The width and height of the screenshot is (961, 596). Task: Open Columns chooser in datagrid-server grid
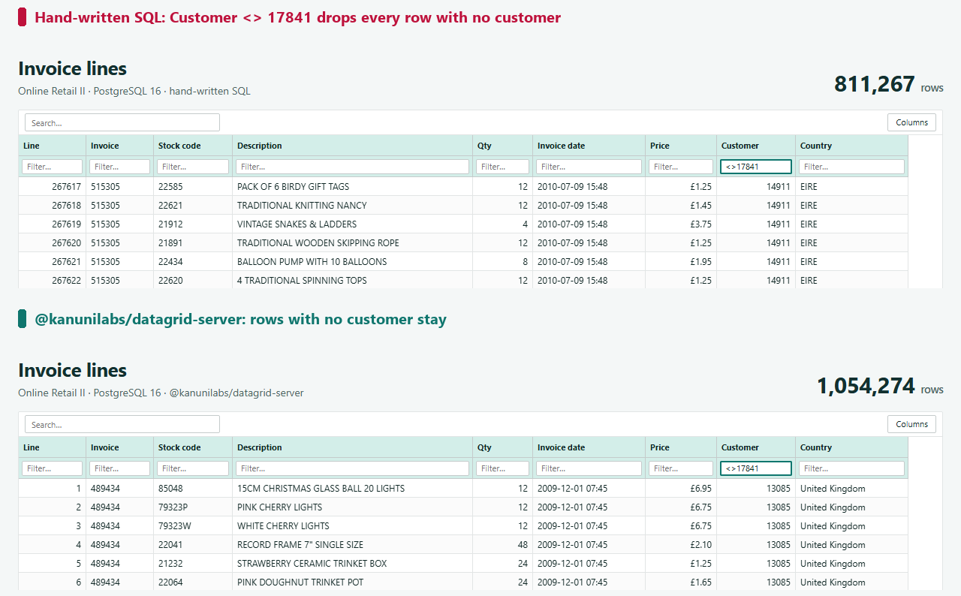(x=911, y=424)
